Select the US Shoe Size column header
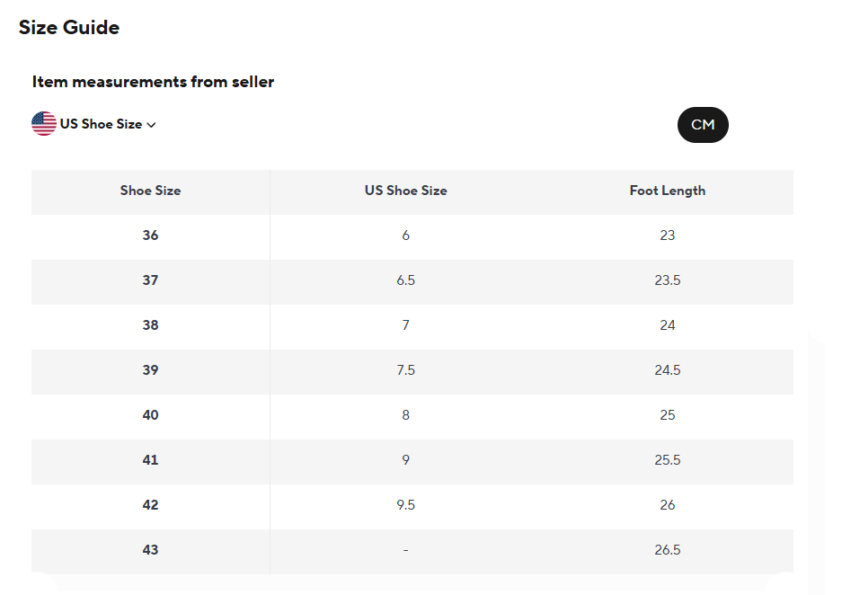The width and height of the screenshot is (842, 595). coord(405,191)
